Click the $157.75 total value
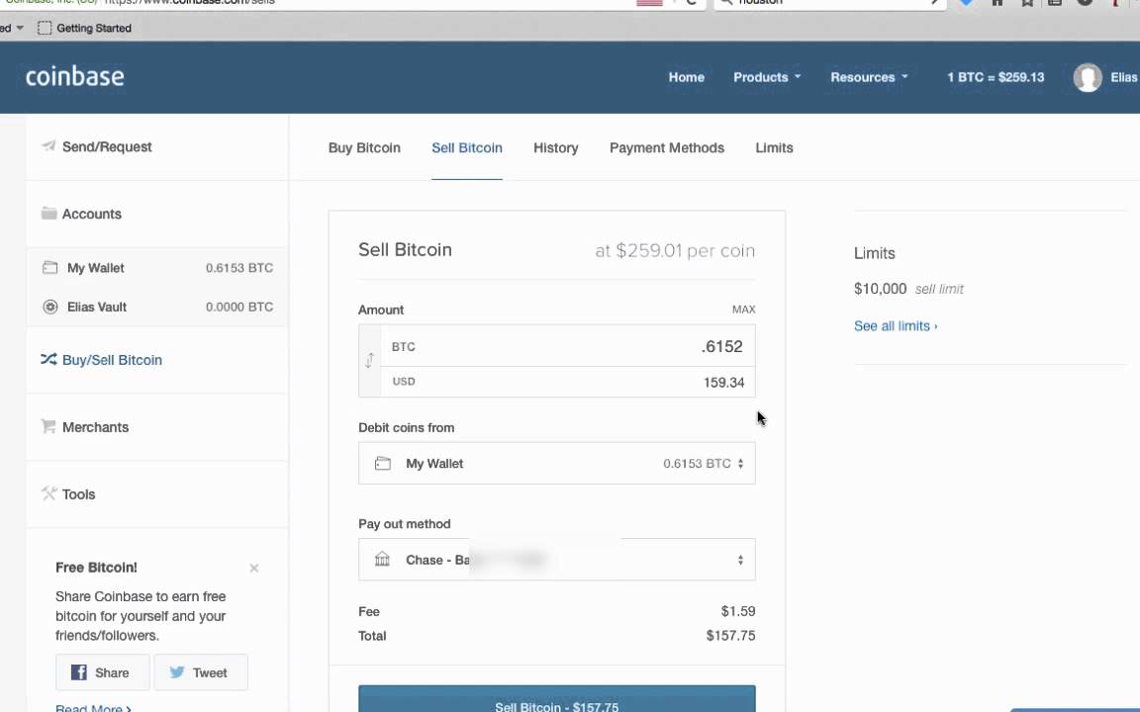Screen dimensions: 1140x712 click(x=730, y=636)
